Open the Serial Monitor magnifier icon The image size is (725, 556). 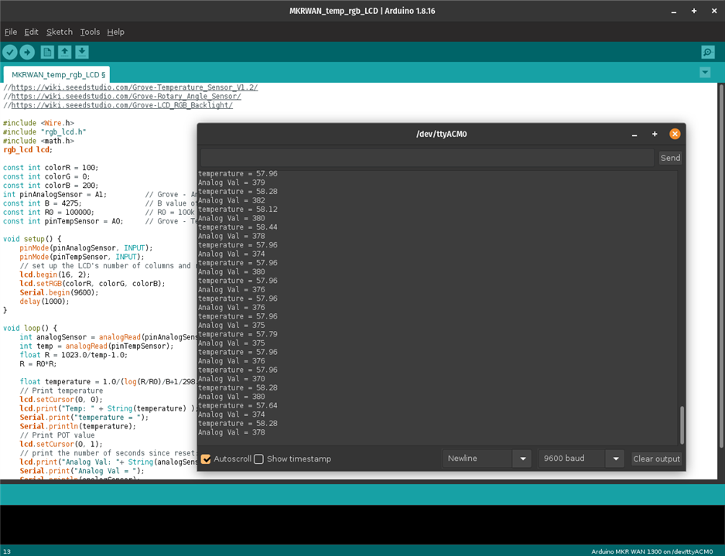pyautogui.click(x=706, y=52)
